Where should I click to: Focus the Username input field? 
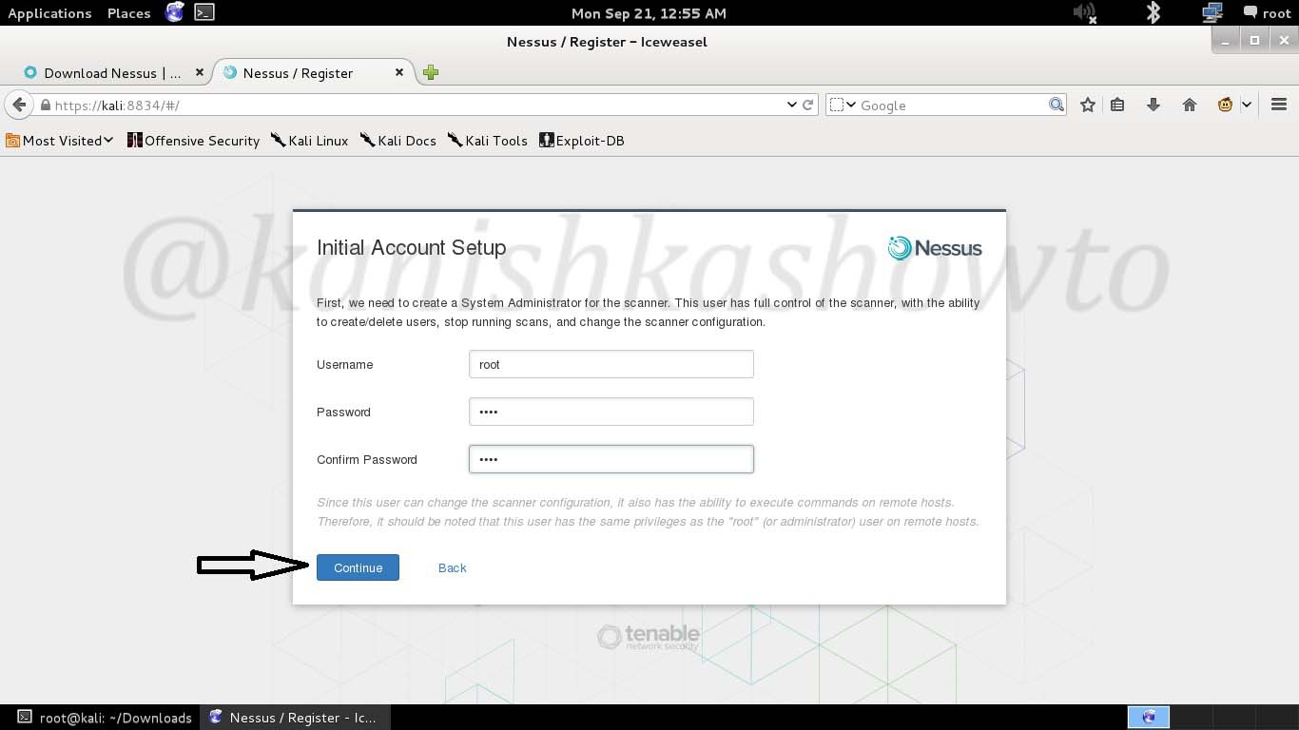pyautogui.click(x=611, y=364)
